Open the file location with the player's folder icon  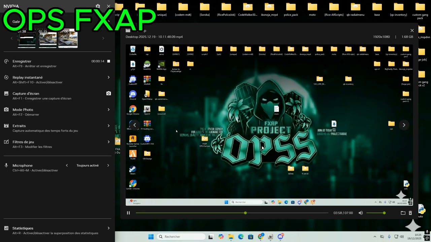(403, 213)
